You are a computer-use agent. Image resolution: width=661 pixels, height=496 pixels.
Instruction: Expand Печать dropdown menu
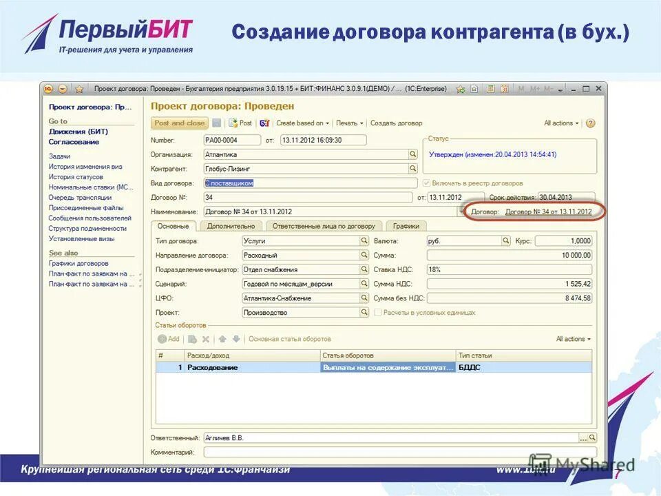tap(350, 123)
